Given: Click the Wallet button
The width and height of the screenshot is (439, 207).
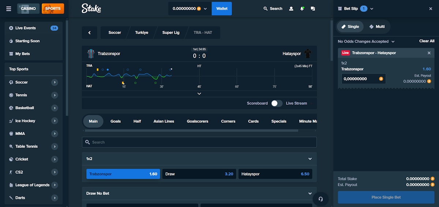Looking at the screenshot, I should 222,8.
